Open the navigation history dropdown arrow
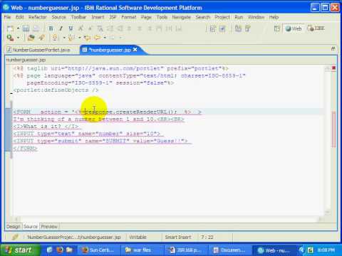This screenshot has width=342, height=256. click(105, 38)
